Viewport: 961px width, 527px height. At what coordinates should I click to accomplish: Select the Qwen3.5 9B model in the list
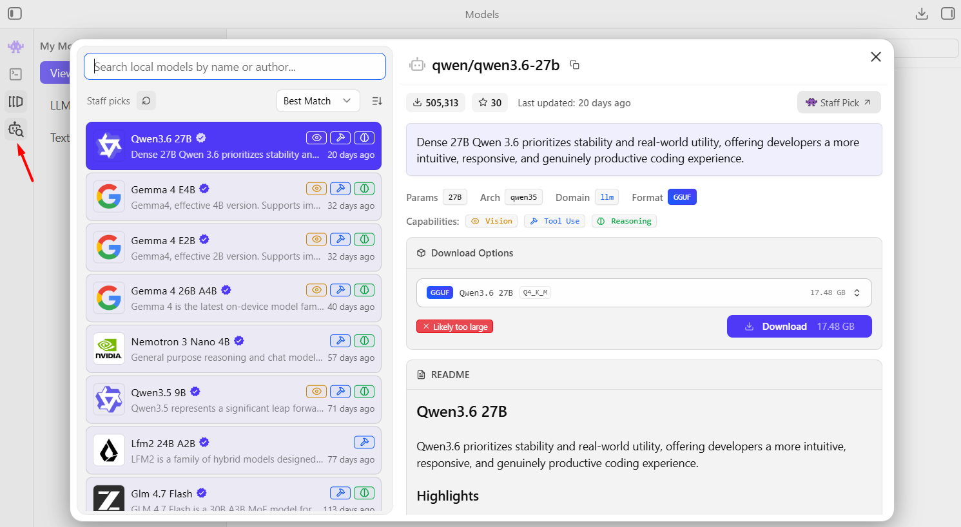(x=233, y=399)
